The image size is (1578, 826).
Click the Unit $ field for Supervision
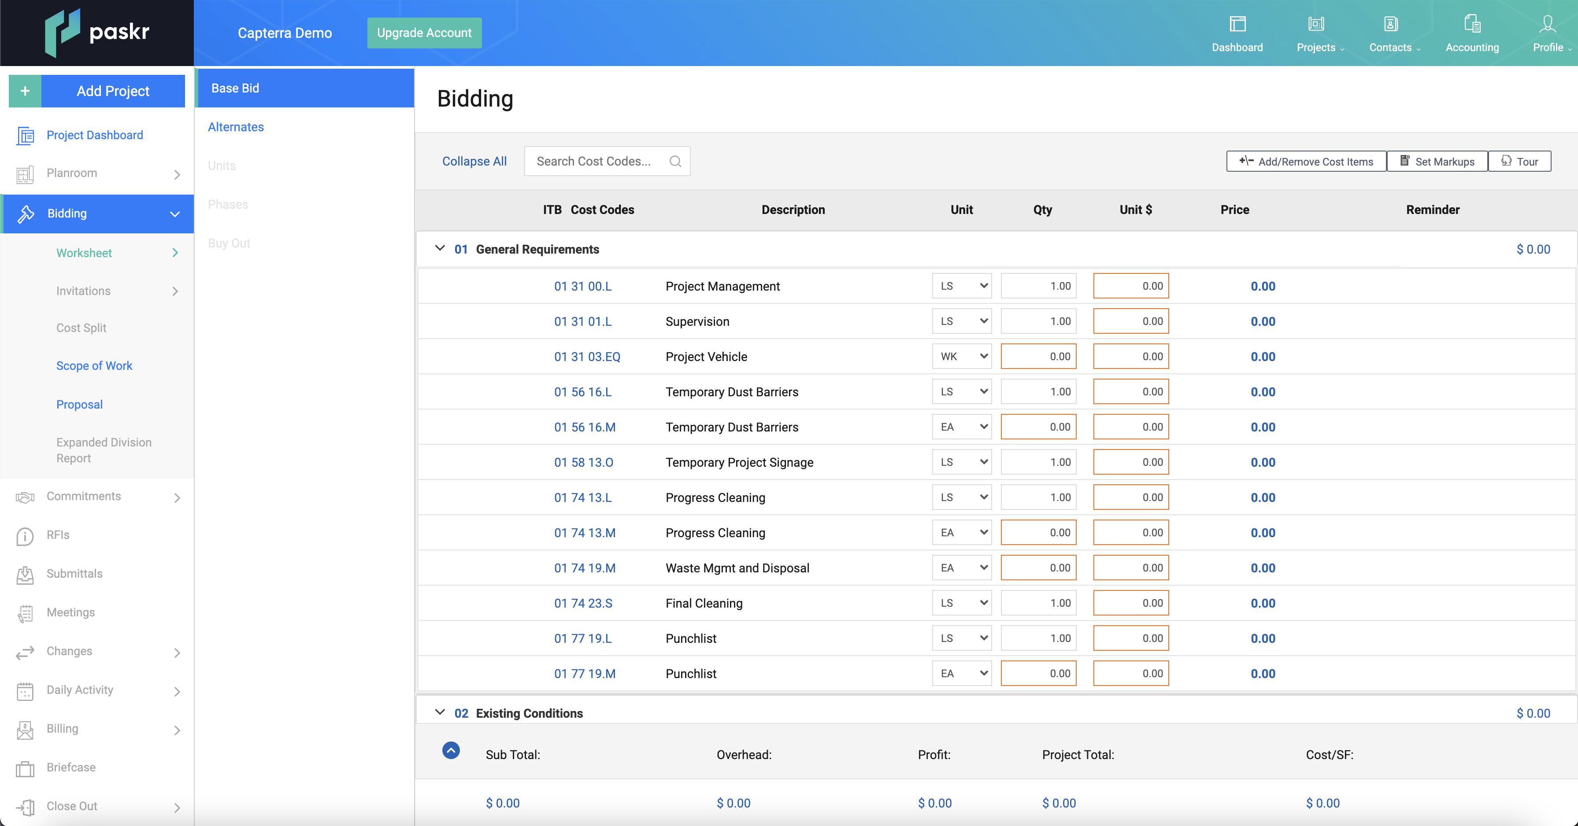coord(1130,321)
